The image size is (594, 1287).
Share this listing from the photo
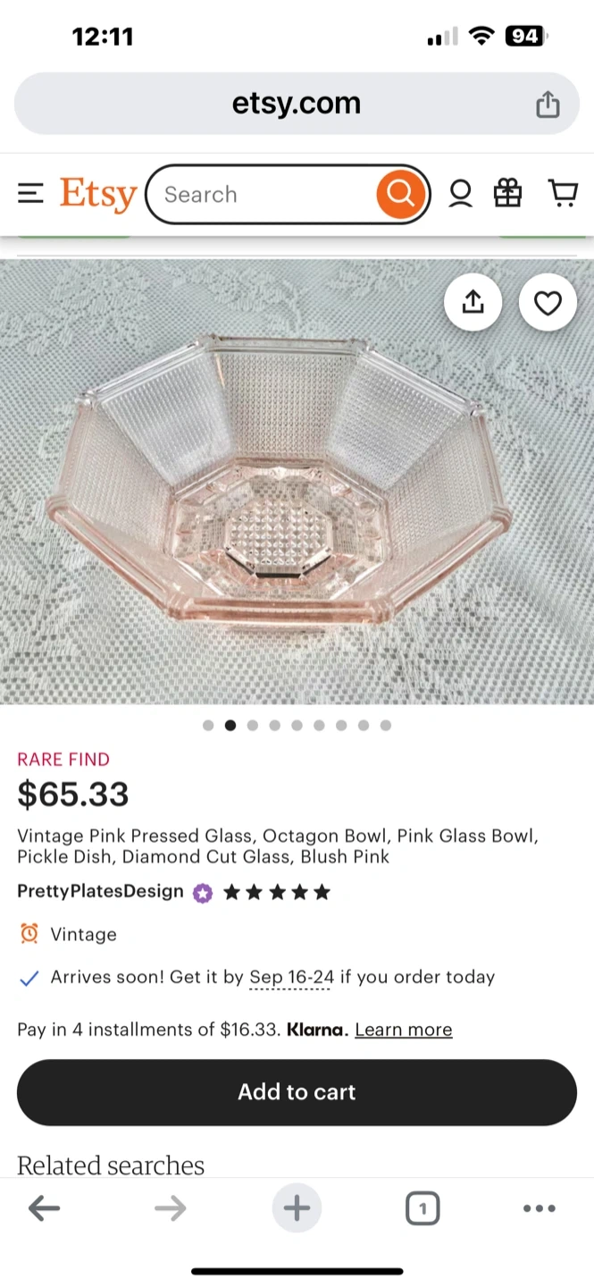click(x=473, y=303)
